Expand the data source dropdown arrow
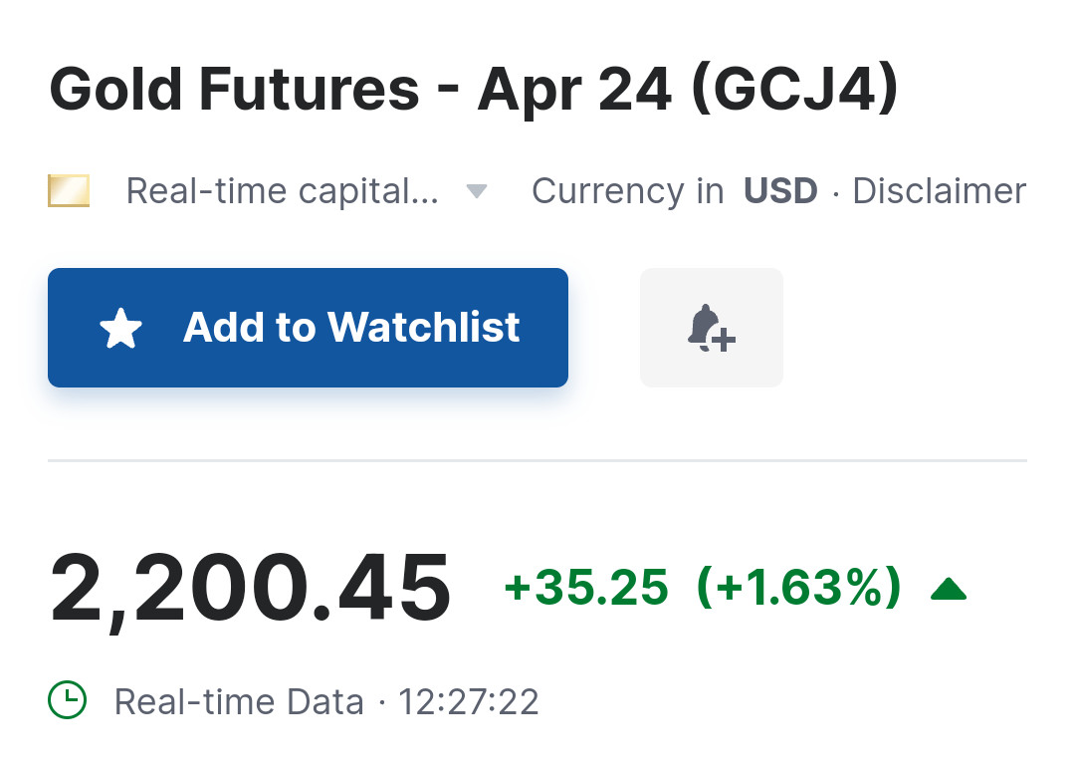This screenshot has width=1075, height=775. (x=477, y=191)
